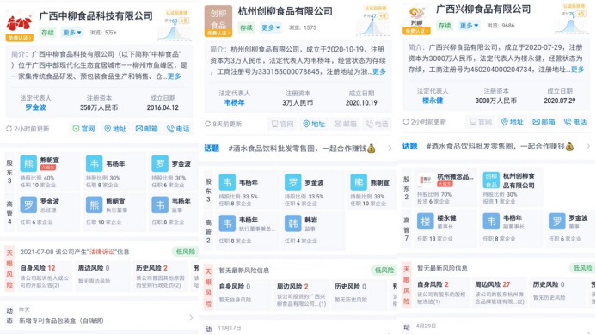The width and height of the screenshot is (596, 335).
Task: Open shareholder 罗金波 avatar in 杭州创柳食品
Action: [x=293, y=182]
